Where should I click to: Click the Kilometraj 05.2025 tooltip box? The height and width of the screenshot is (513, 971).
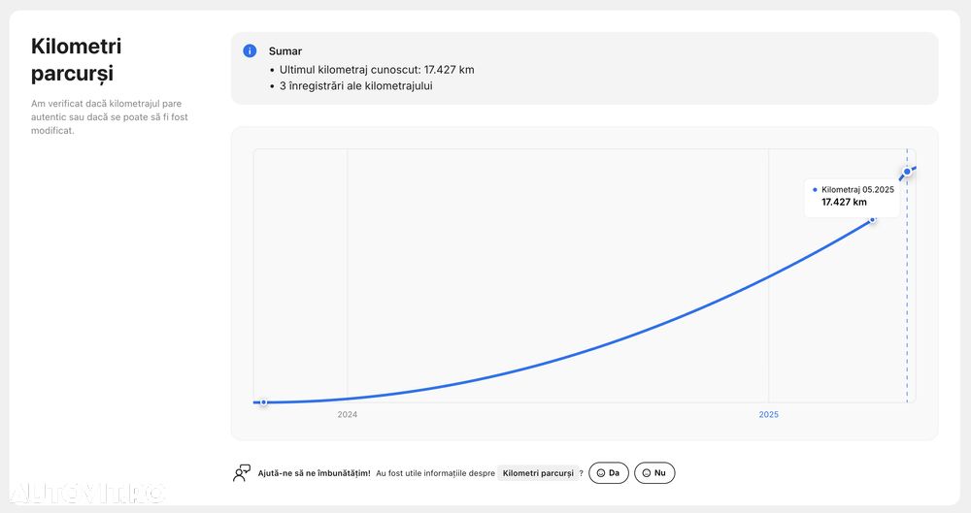click(853, 196)
